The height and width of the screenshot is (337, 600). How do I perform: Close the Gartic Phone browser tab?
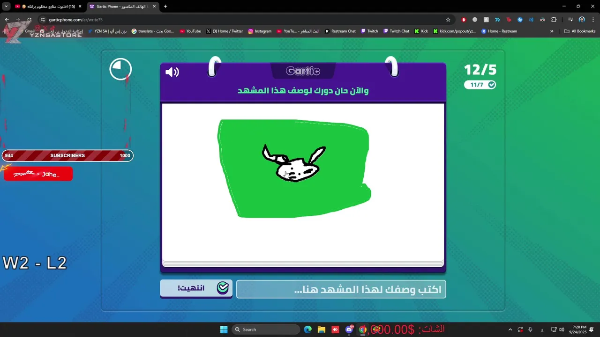point(154,7)
